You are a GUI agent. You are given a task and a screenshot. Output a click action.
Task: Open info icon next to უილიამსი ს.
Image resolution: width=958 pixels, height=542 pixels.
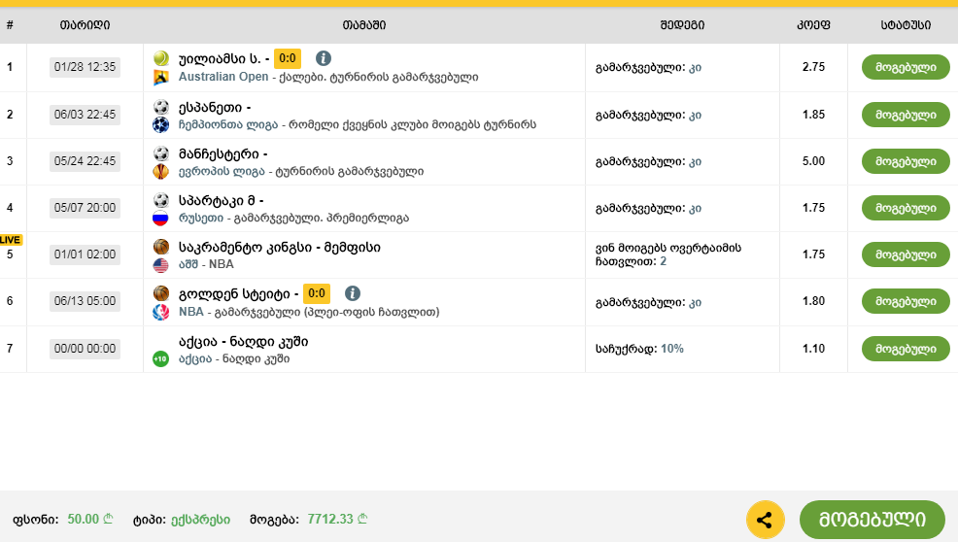click(324, 58)
